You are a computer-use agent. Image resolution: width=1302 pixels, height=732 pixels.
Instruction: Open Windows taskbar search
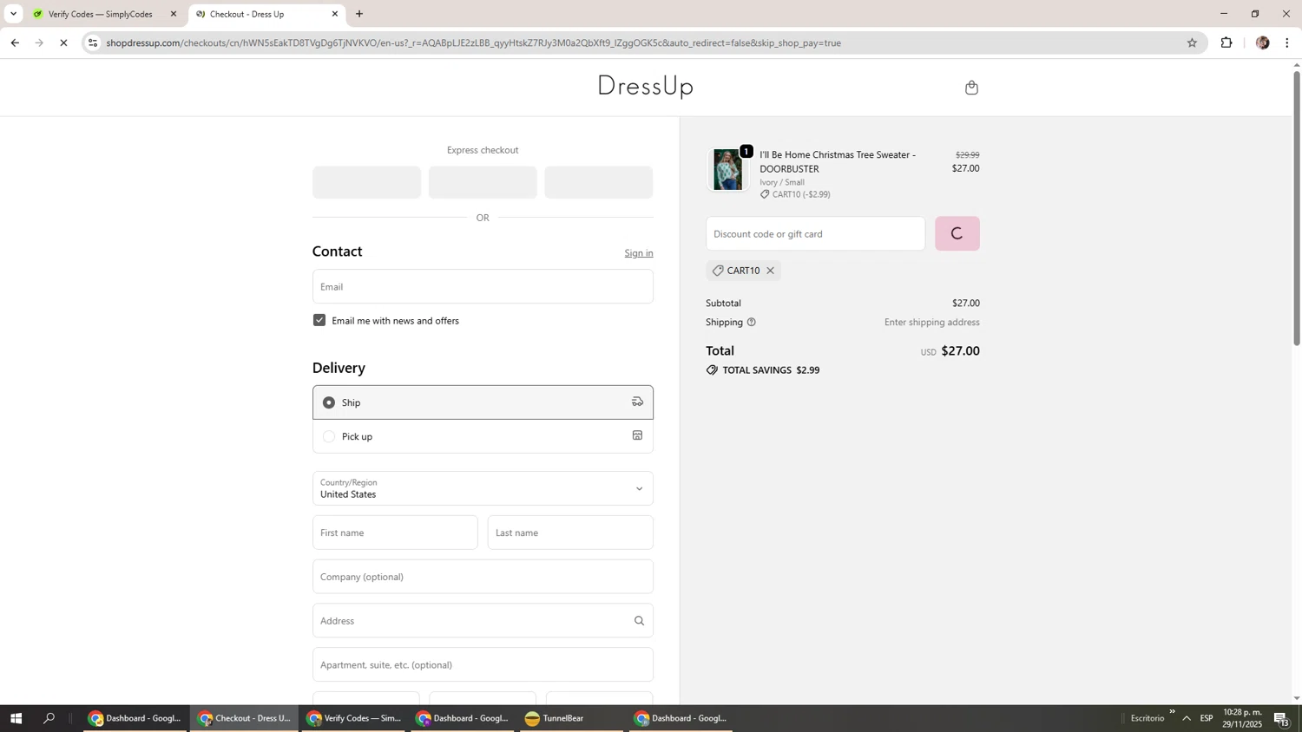[49, 718]
